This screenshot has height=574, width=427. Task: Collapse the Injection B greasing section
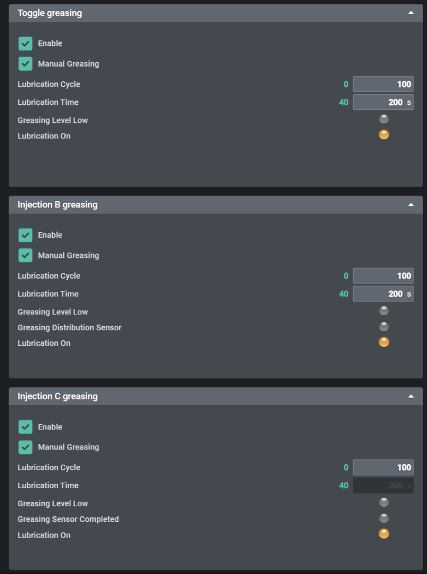411,205
